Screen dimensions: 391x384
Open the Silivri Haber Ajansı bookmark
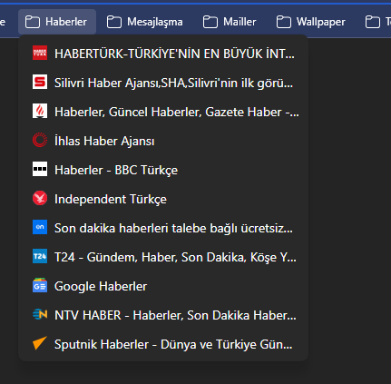coord(163,83)
